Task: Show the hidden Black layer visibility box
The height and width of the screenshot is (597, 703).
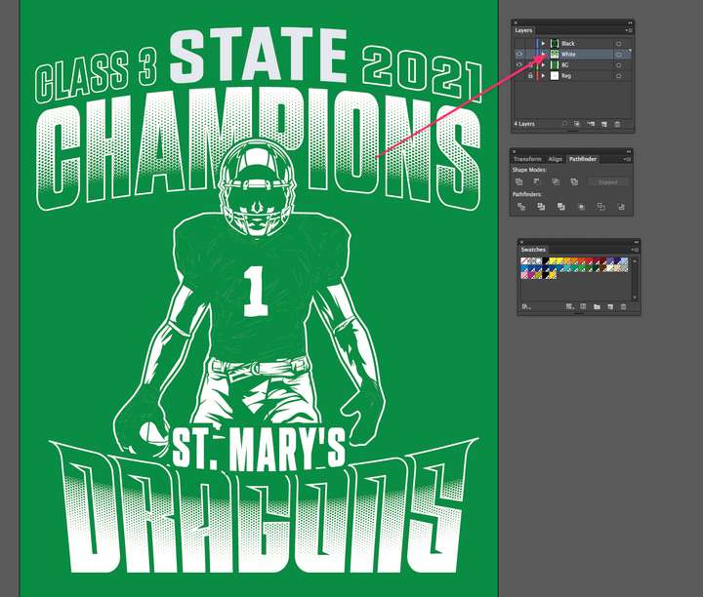Action: [519, 44]
